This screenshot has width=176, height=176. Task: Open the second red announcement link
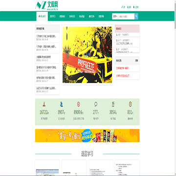tap(123, 76)
